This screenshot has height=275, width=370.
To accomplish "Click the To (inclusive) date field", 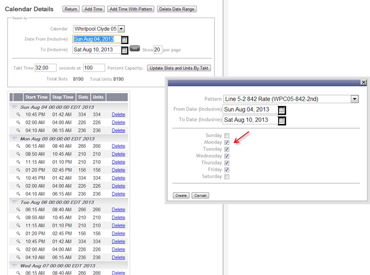I will click(x=97, y=50).
